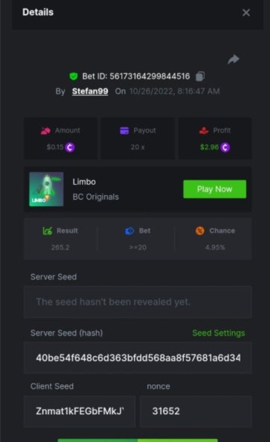The image size is (270, 442).
Task: Click the blue Bet icon
Action: 130,231
